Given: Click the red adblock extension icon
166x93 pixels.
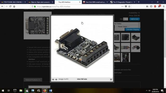Looking at the screenshot, I should pyautogui.click(x=155, y=6).
